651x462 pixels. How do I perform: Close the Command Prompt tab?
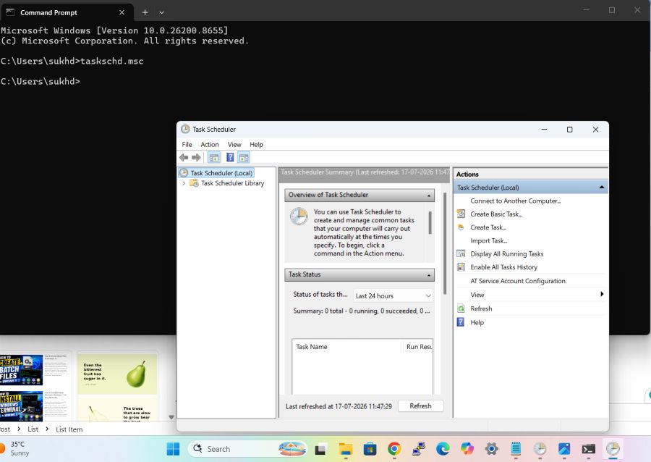(x=122, y=12)
